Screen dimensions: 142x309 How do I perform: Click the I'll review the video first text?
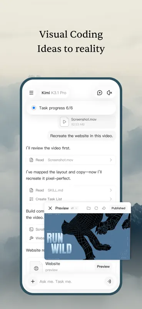(48, 148)
